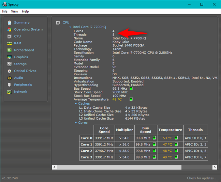Image resolution: width=221 pixels, height=182 pixels.
Task: Go to the Summary section
Action: [22, 22]
